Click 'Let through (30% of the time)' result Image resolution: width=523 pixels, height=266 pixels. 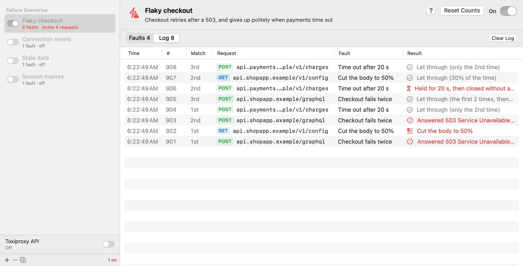point(456,78)
